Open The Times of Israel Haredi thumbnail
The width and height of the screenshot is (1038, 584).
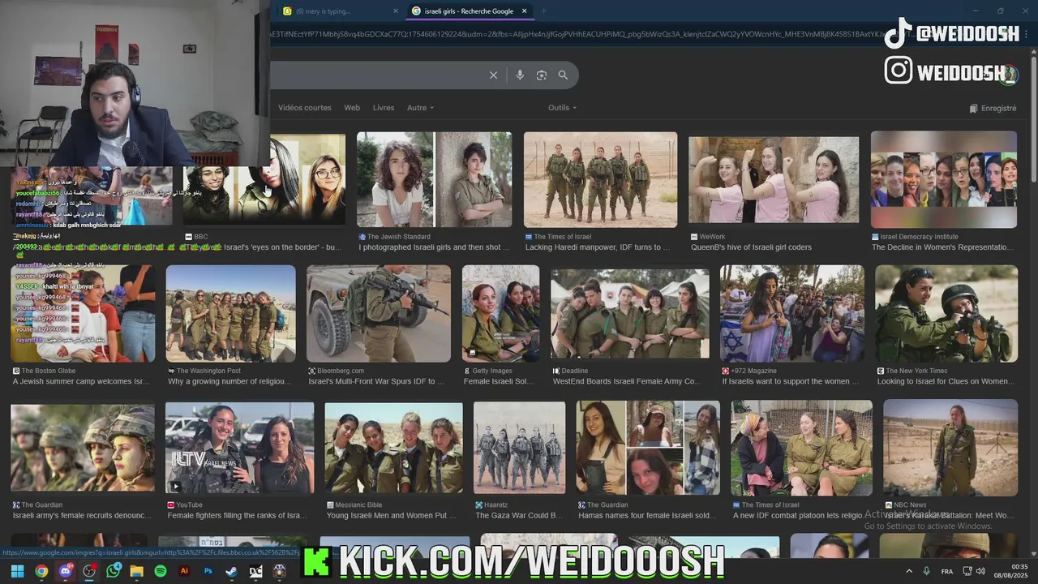pos(600,180)
